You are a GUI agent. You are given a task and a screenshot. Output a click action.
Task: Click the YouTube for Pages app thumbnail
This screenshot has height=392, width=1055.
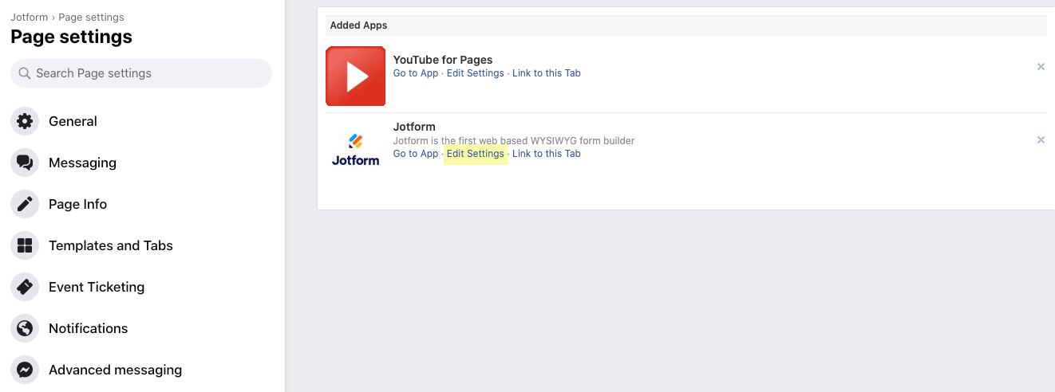[x=356, y=76]
